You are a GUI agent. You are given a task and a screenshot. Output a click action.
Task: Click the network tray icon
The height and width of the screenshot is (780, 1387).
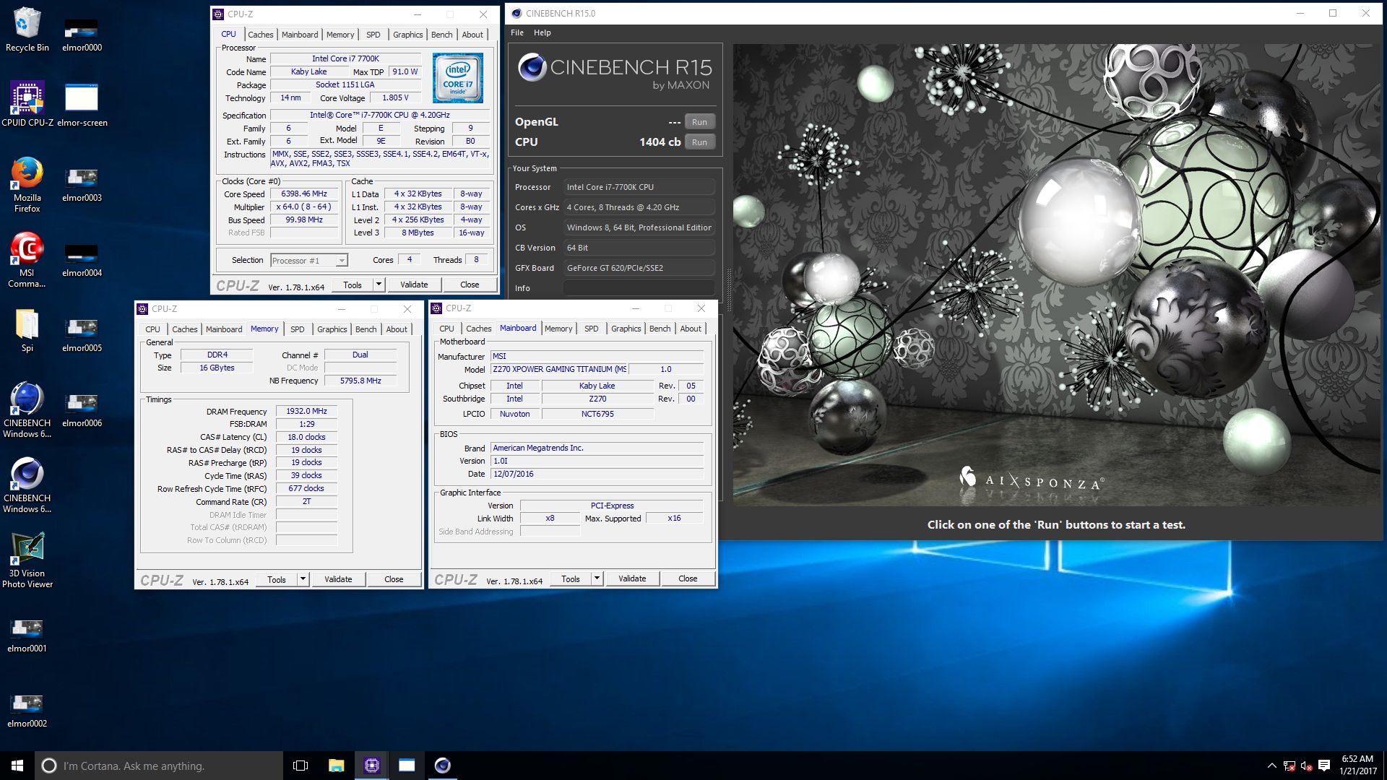1289,766
